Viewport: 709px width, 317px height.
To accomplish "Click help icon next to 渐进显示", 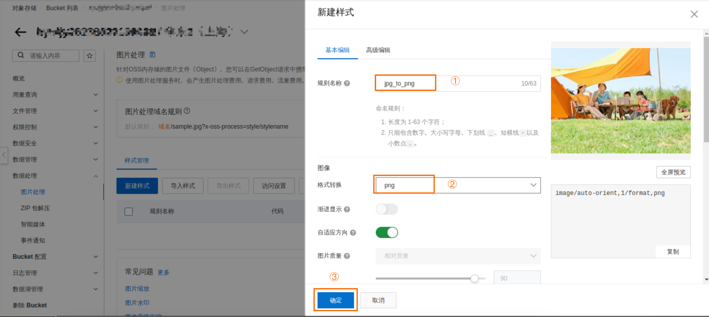I will (x=347, y=209).
